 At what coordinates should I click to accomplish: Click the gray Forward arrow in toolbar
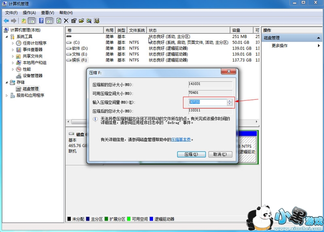pyautogui.click(x=14, y=21)
